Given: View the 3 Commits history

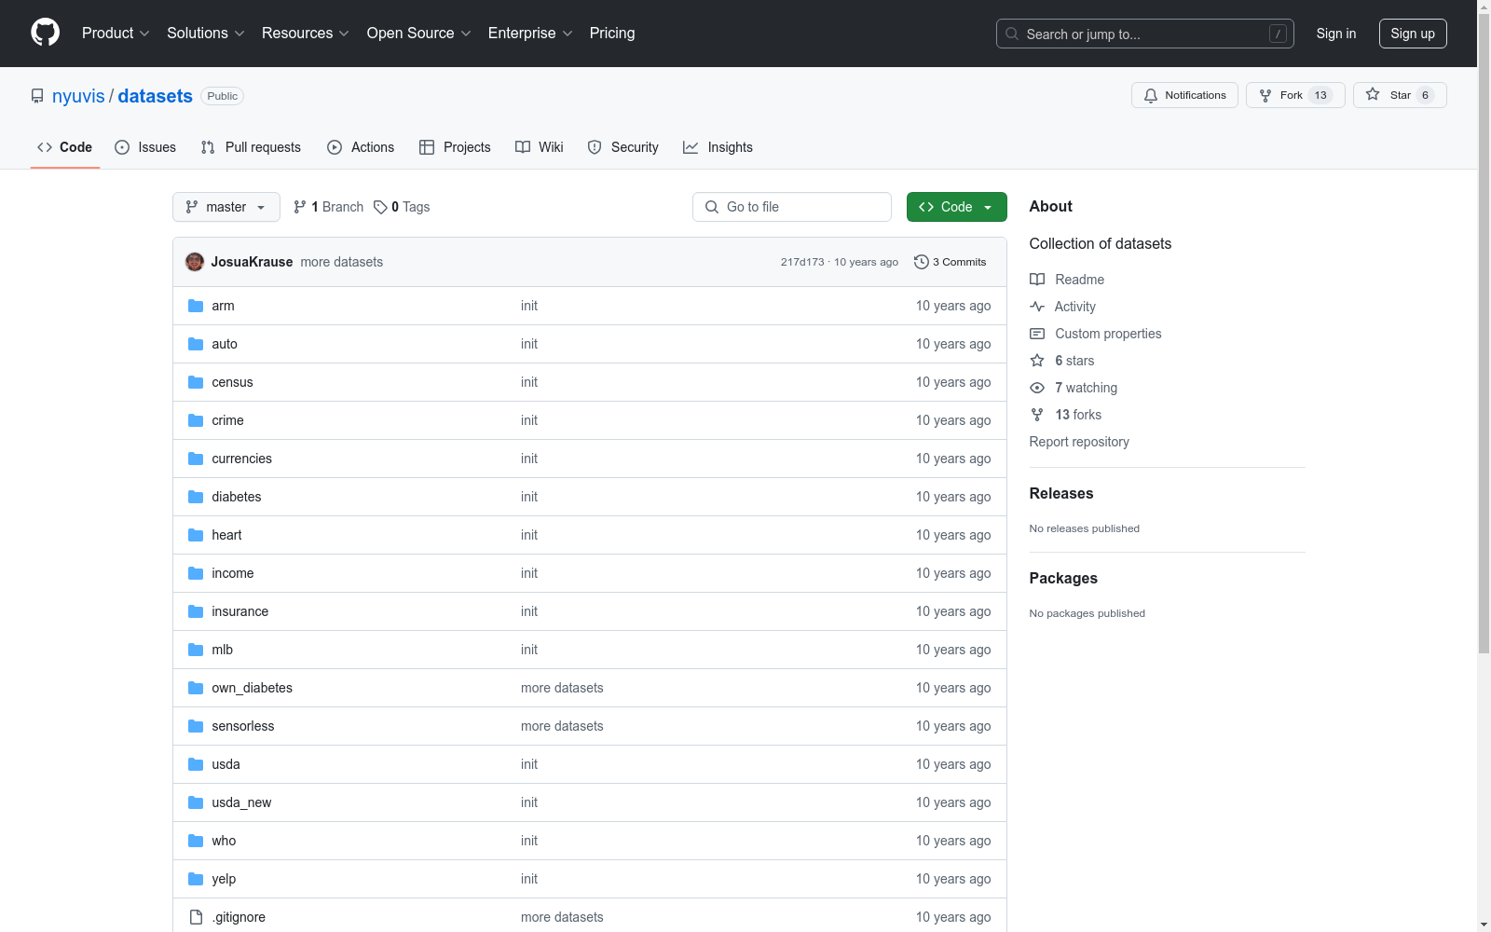Looking at the screenshot, I should [x=951, y=262].
